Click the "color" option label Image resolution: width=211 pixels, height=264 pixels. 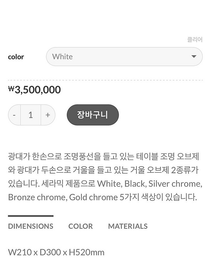coord(16,57)
